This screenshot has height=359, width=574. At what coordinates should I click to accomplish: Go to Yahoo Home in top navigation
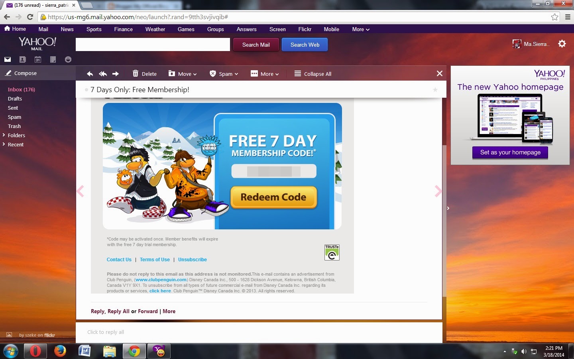tap(15, 29)
